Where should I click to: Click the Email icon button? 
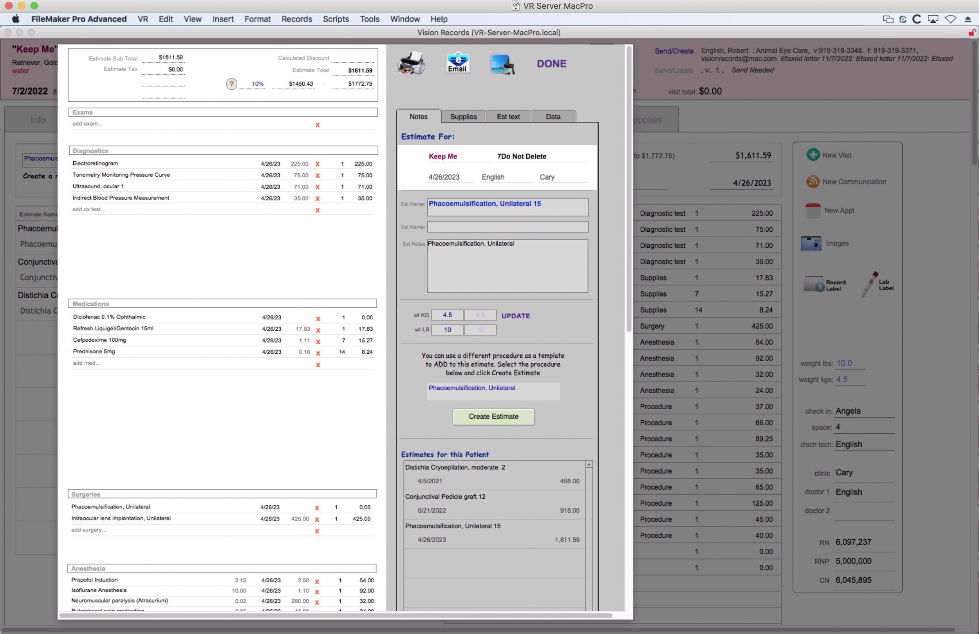click(x=457, y=64)
